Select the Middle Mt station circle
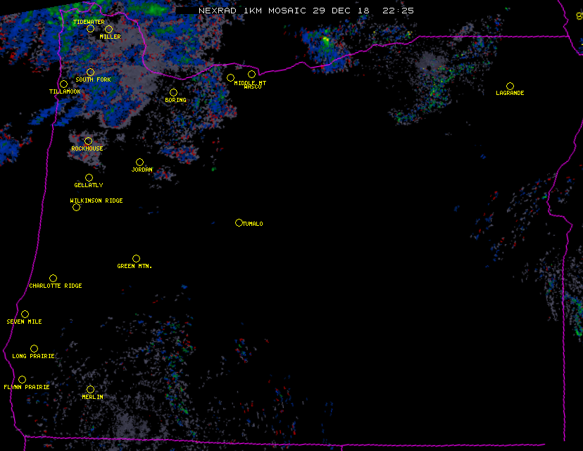 pyautogui.click(x=230, y=77)
